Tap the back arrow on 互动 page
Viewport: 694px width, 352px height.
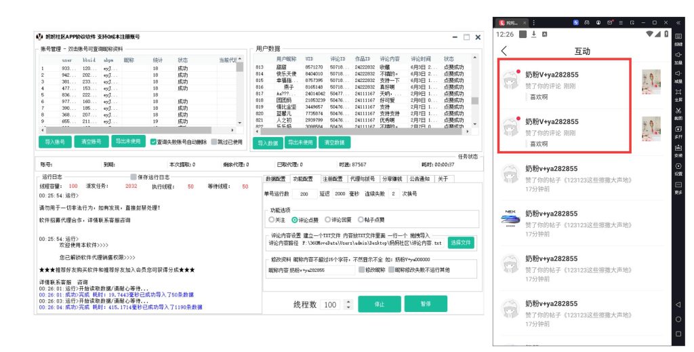[x=504, y=51]
